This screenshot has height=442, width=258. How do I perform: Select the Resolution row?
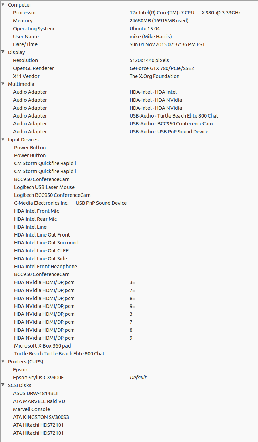pos(25,60)
